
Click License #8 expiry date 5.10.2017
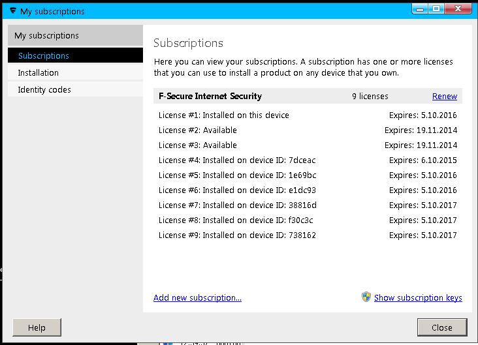423,220
